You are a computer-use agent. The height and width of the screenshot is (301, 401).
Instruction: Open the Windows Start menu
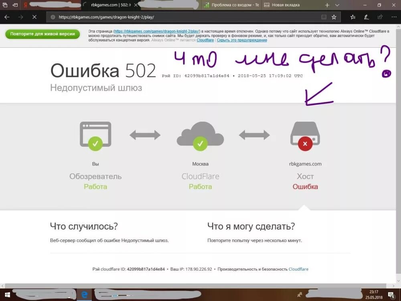7,295
